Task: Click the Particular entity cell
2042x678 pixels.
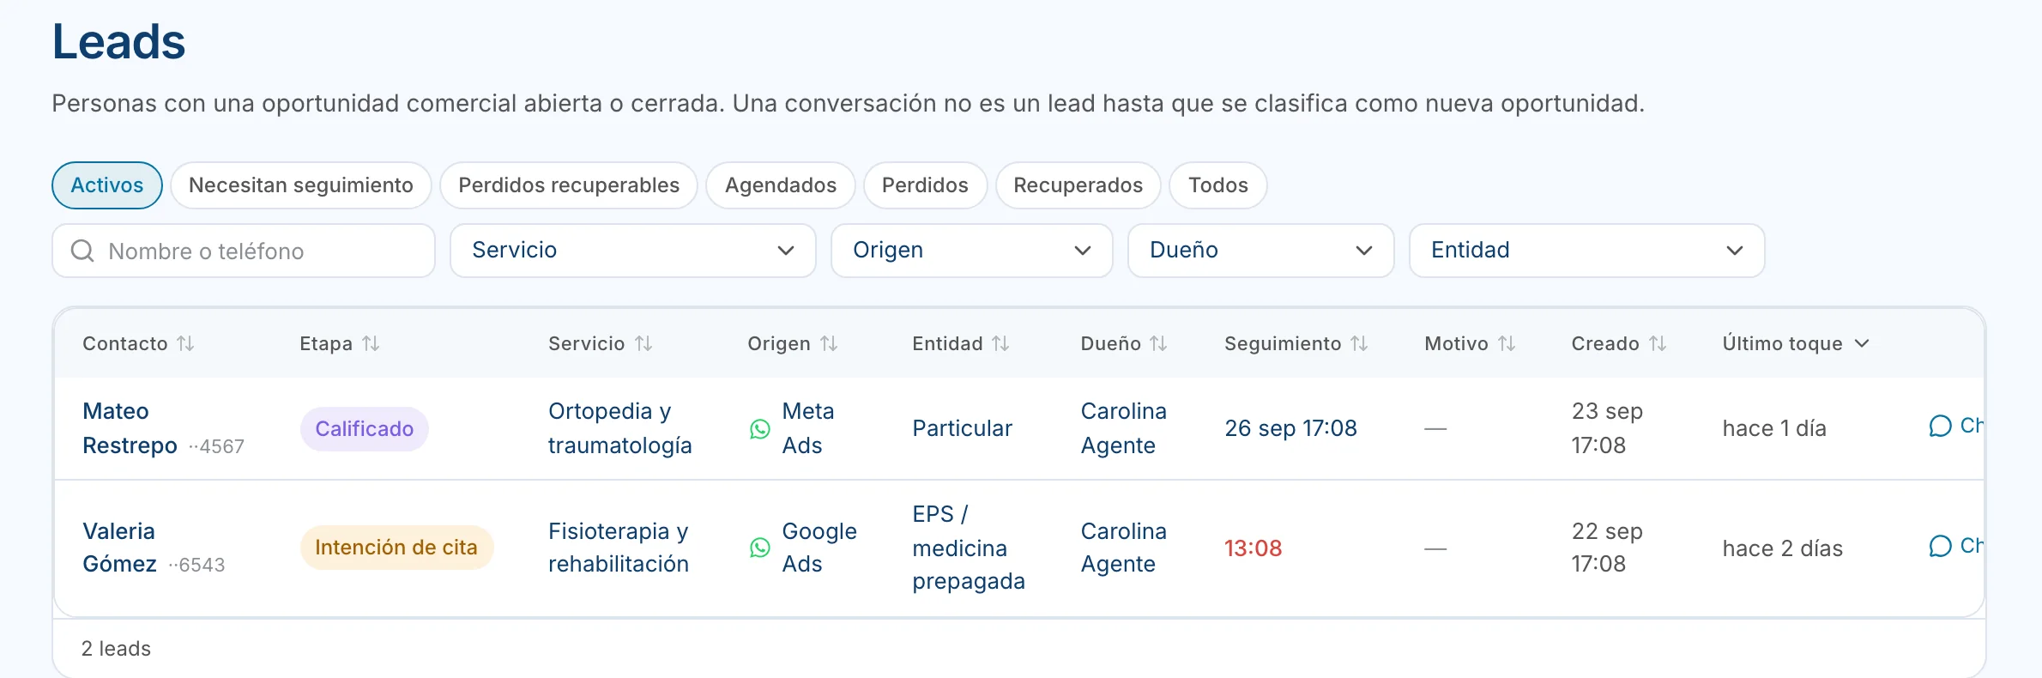Action: 962,428
